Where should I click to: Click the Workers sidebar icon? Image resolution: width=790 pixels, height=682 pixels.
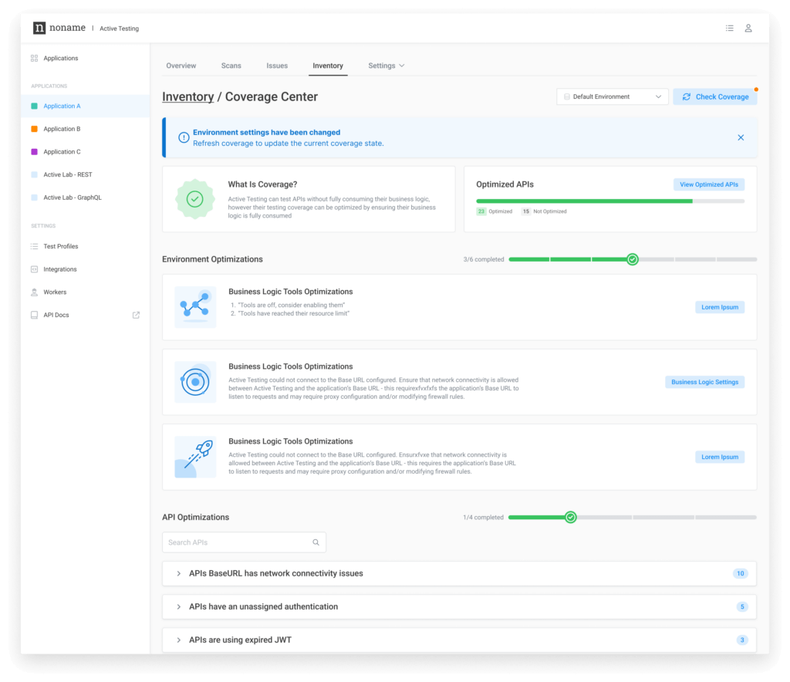pyautogui.click(x=34, y=292)
